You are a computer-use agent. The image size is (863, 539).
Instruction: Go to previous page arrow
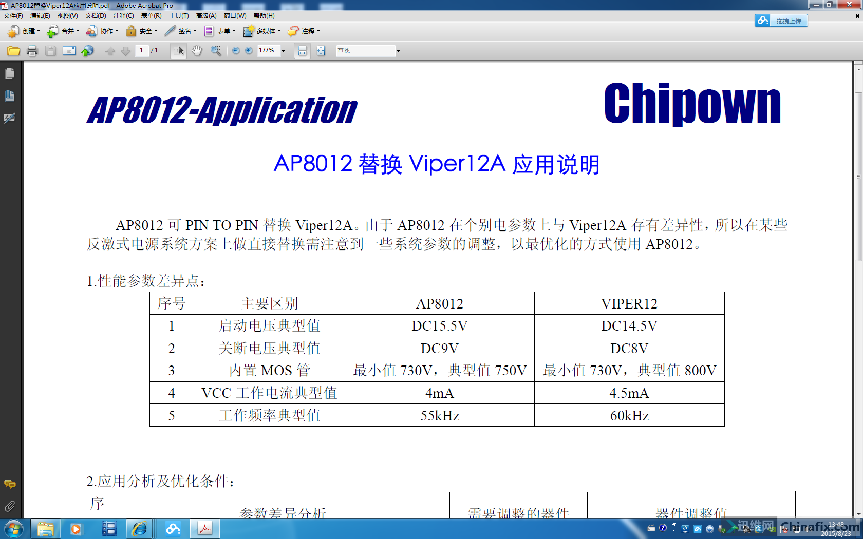pos(110,51)
